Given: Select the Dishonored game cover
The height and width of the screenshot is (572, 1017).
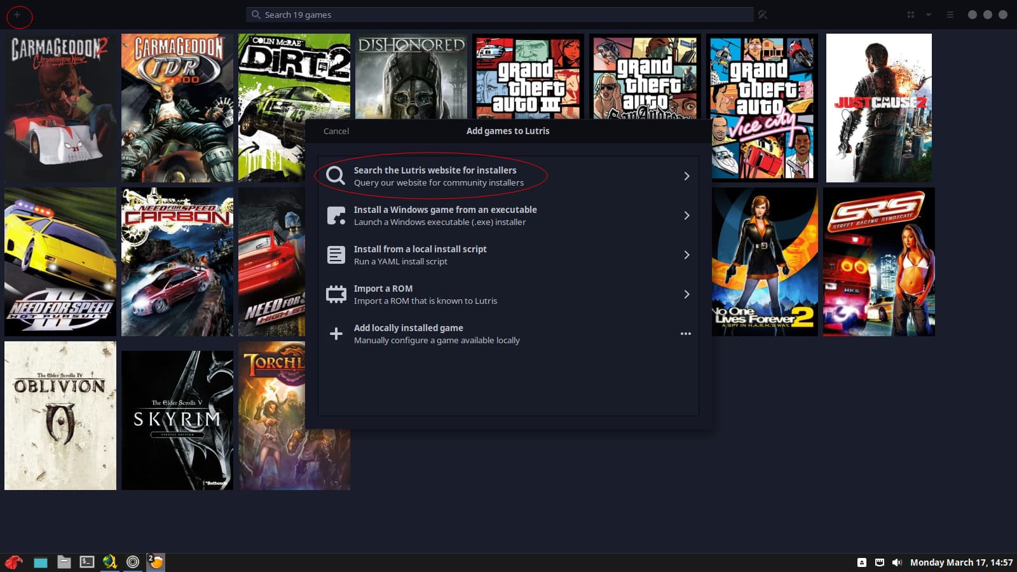Looking at the screenshot, I should click(411, 76).
